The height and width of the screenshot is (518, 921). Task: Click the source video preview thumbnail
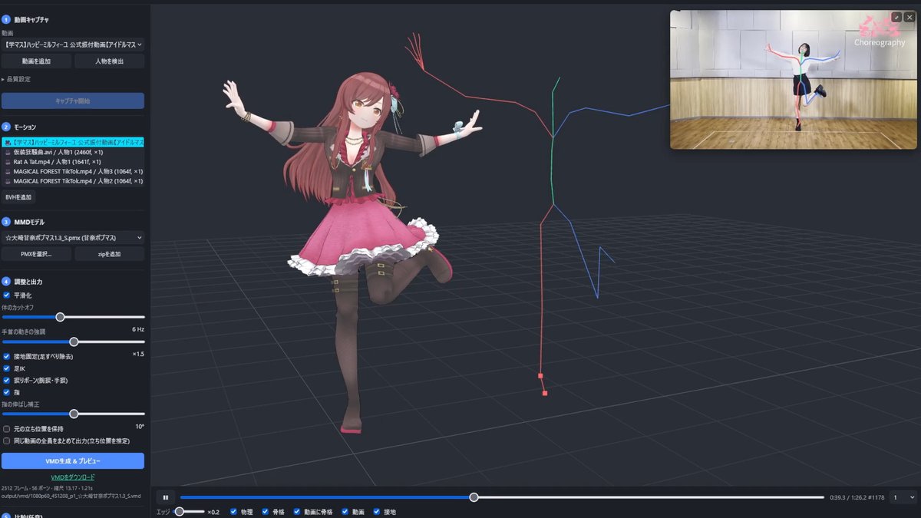tap(794, 79)
